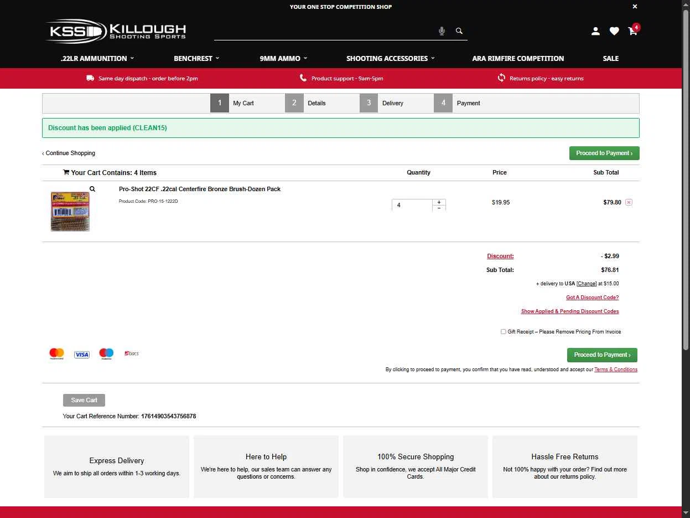Image resolution: width=690 pixels, height=518 pixels.
Task: Open the Pro-Shot 22CF Bronze Brush product link
Action: pyautogui.click(x=200, y=189)
